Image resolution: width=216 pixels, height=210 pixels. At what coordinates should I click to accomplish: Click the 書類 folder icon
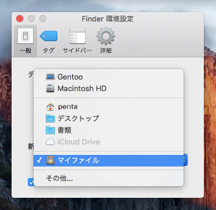click(x=50, y=131)
